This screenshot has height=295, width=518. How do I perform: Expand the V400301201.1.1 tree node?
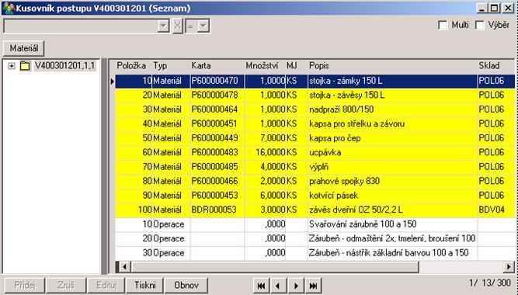[12, 66]
